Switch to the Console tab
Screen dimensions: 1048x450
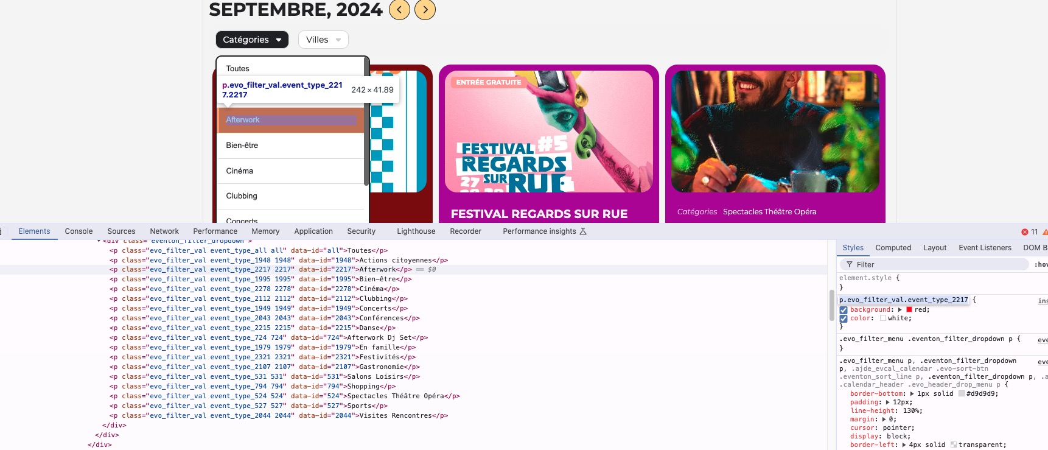[x=79, y=231]
